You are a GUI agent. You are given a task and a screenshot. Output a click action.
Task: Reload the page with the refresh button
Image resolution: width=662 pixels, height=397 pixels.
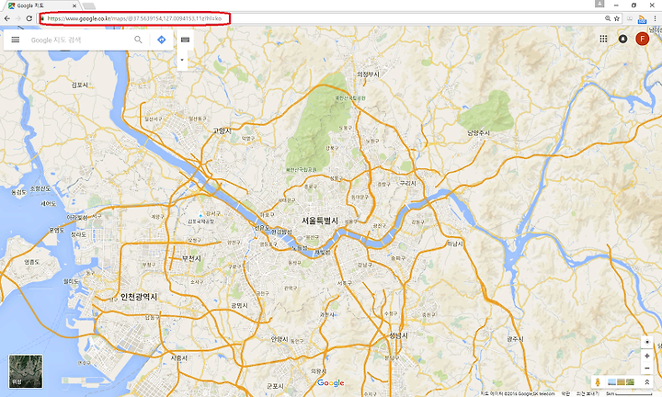click(29, 18)
